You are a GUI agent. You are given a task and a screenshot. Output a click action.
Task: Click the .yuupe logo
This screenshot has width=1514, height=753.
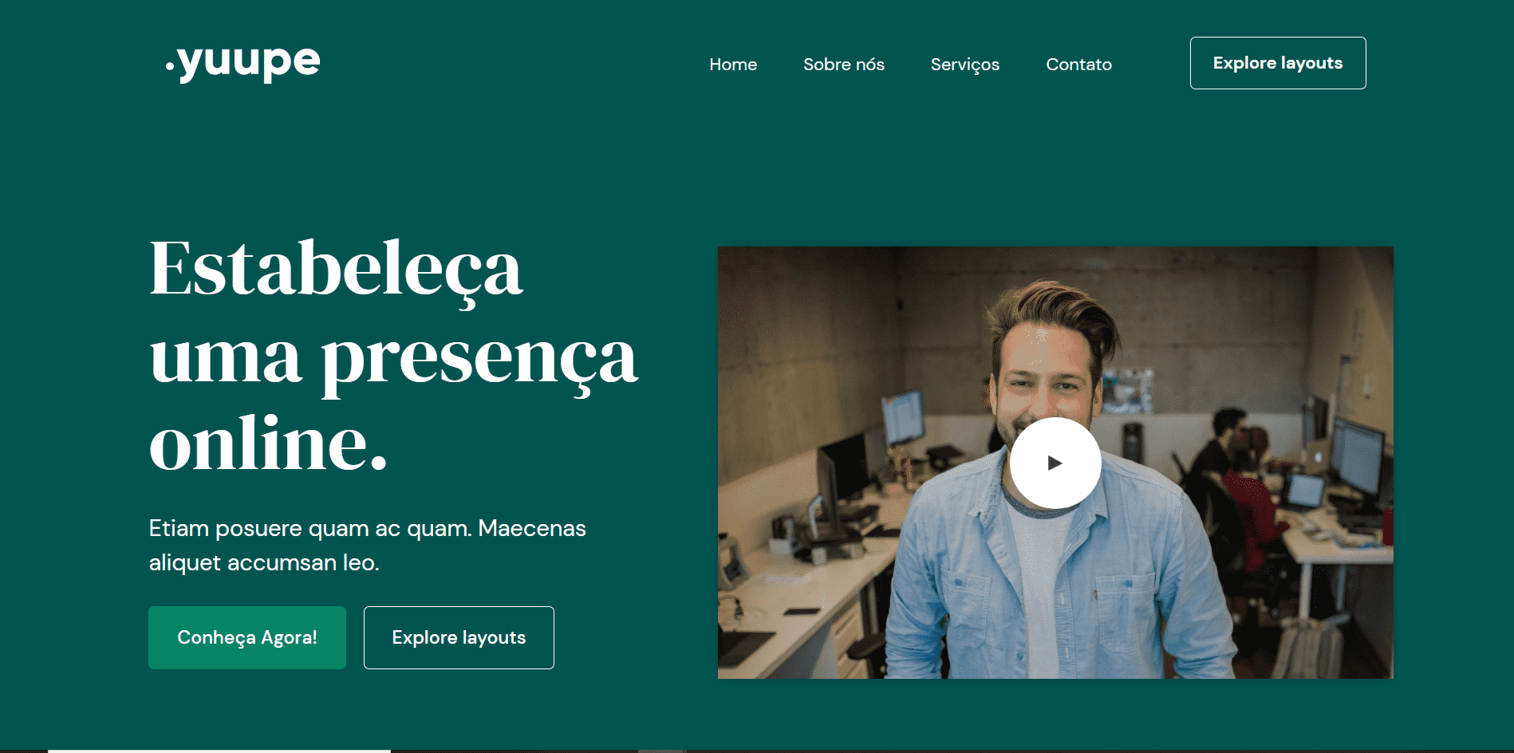click(x=242, y=62)
